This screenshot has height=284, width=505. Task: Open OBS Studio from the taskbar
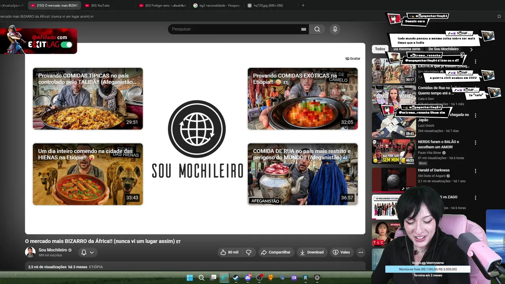259,278
